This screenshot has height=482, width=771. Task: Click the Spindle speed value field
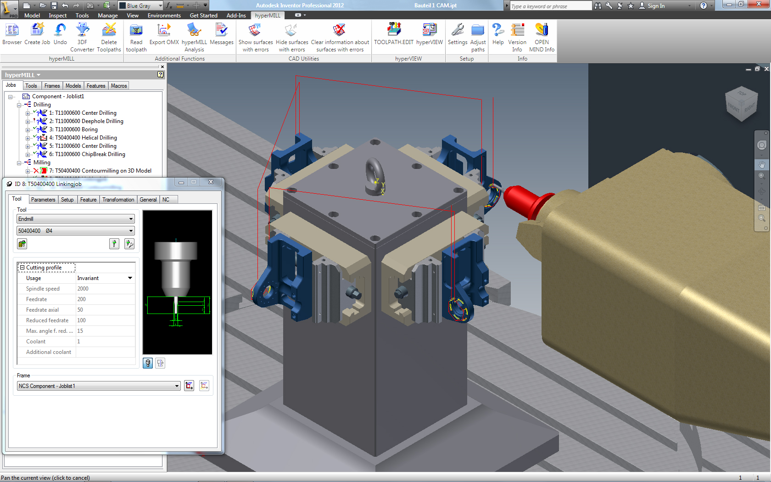click(105, 289)
